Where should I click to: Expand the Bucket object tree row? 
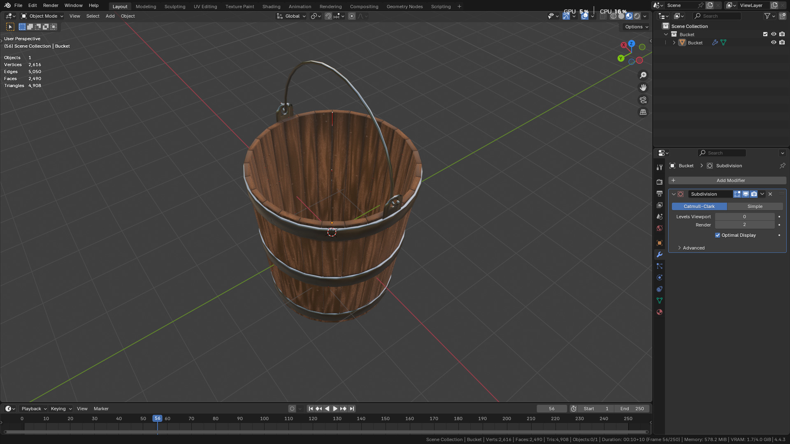click(674, 43)
